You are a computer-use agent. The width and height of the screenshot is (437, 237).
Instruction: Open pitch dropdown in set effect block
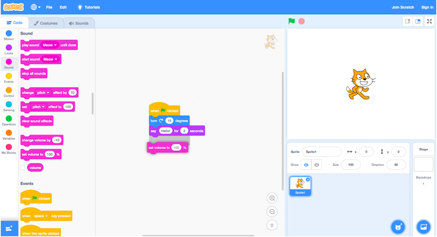click(x=38, y=107)
